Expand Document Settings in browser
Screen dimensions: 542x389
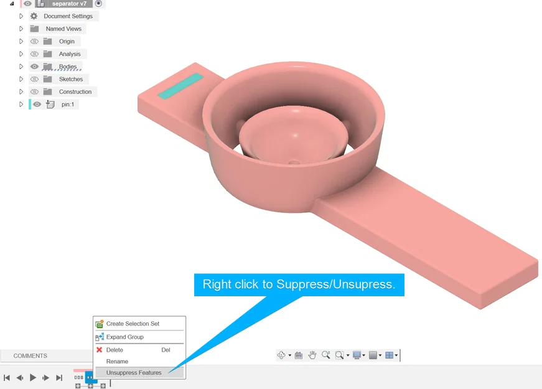21,16
